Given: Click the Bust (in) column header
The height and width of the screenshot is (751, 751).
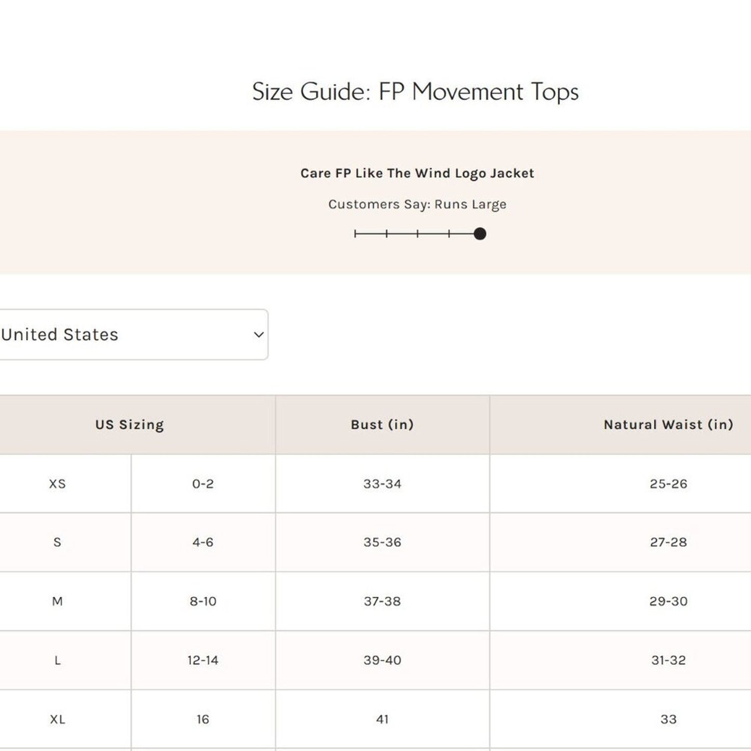Looking at the screenshot, I should tap(382, 425).
